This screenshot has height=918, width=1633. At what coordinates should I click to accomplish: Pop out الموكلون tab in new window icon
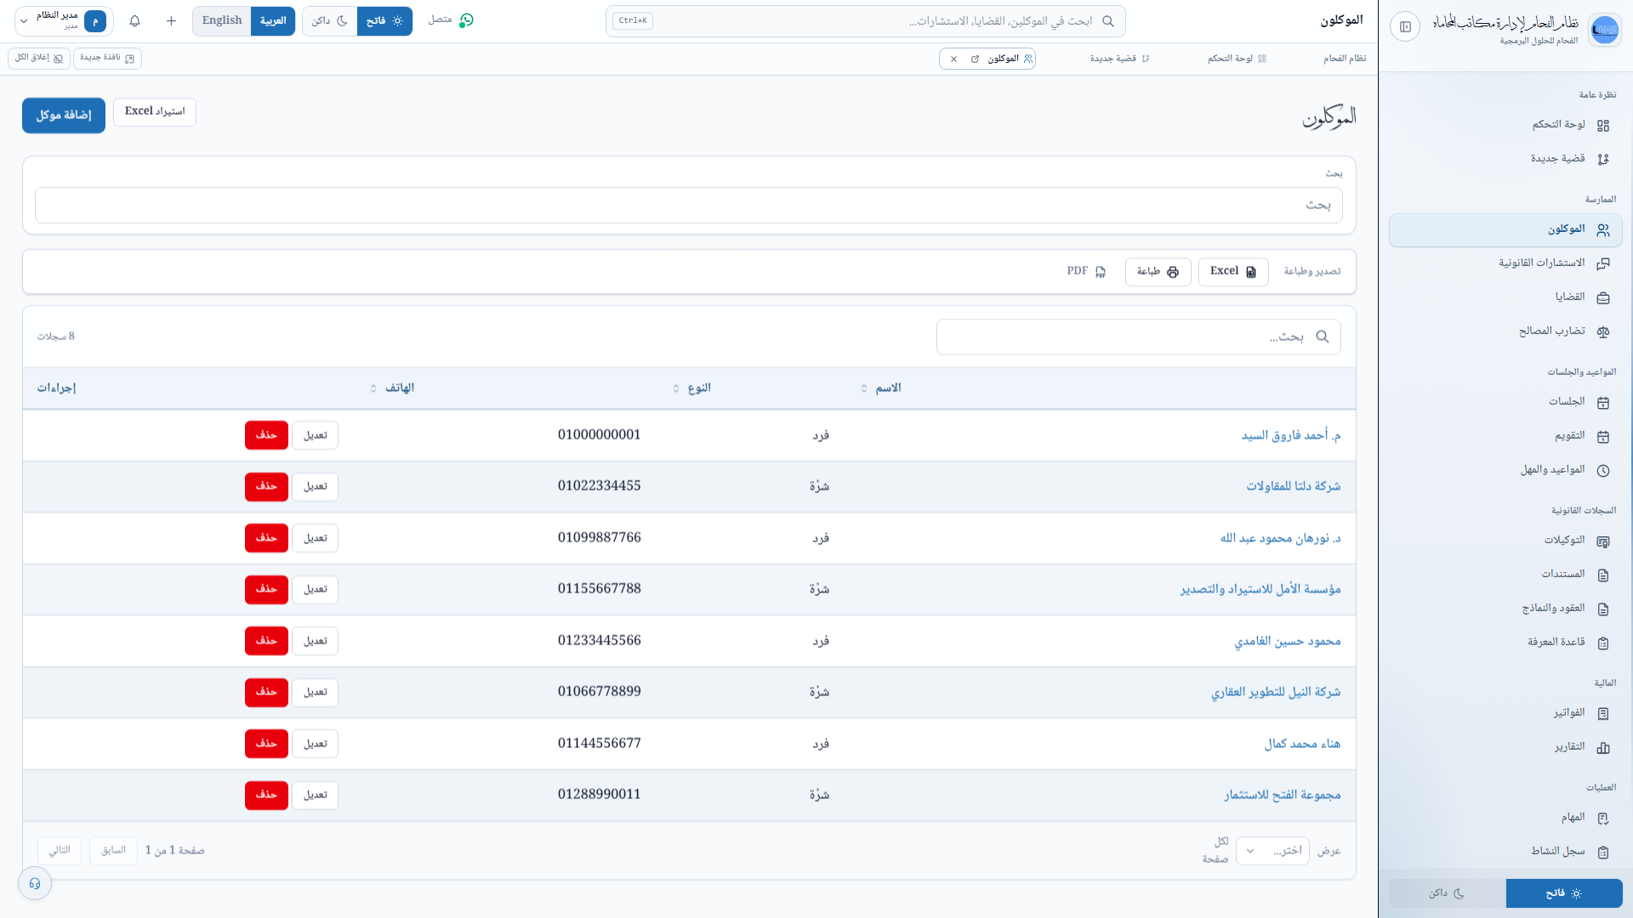tap(975, 59)
